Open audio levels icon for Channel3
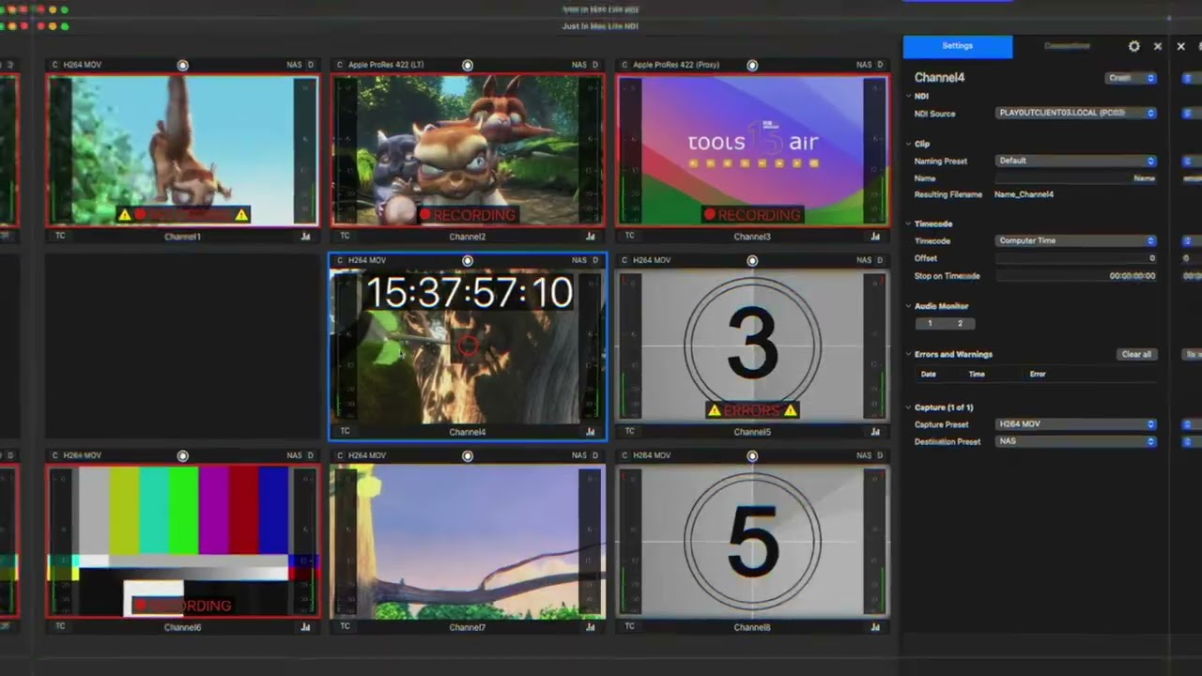The width and height of the screenshot is (1202, 676). 875,237
